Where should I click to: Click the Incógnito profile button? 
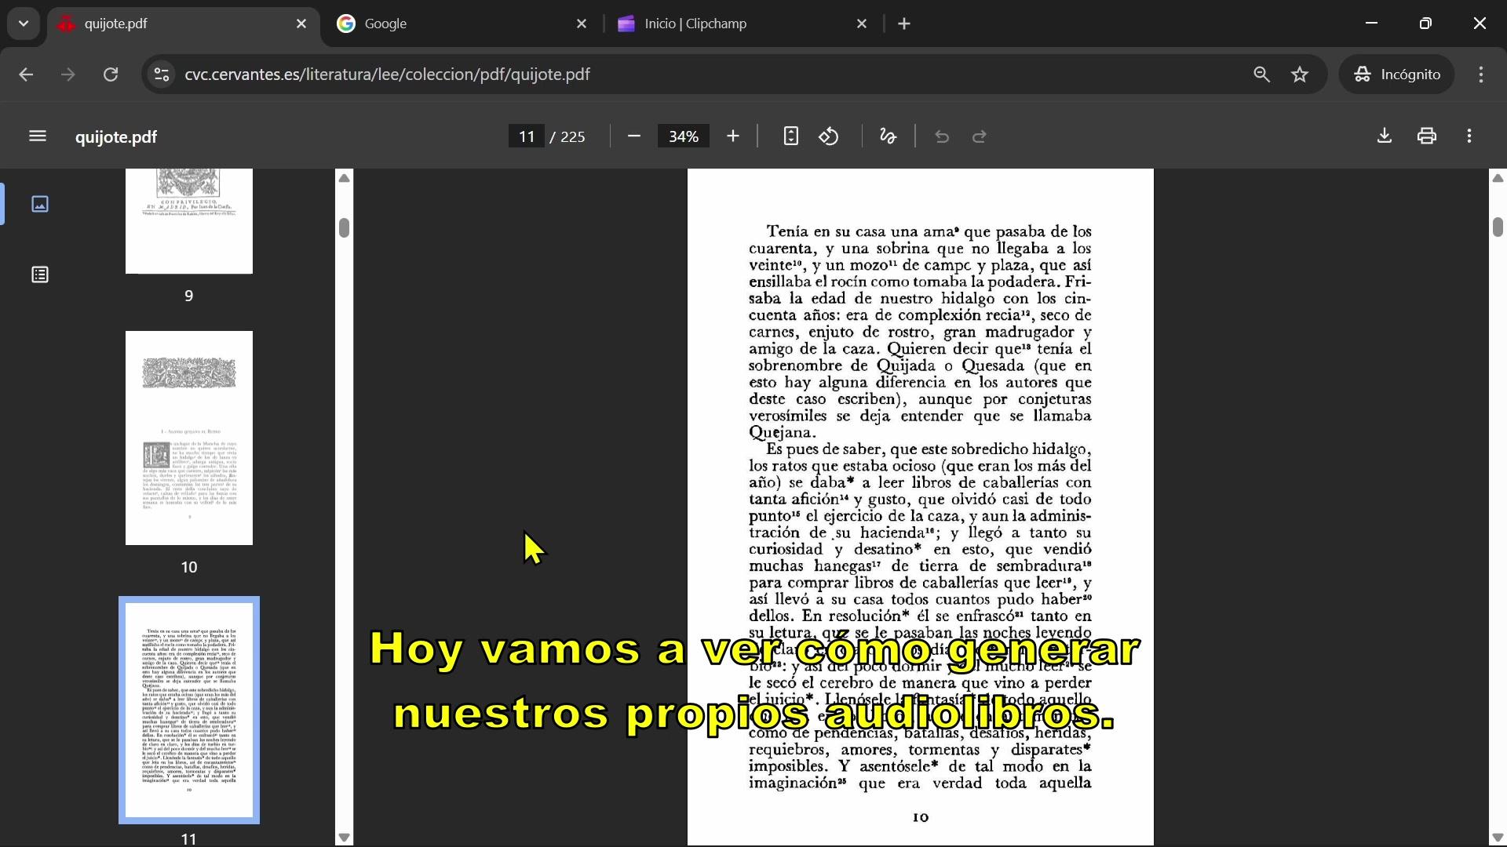[1396, 75]
